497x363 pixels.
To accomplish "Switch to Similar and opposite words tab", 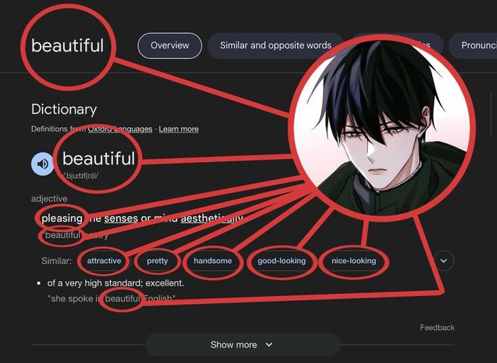I will [276, 45].
